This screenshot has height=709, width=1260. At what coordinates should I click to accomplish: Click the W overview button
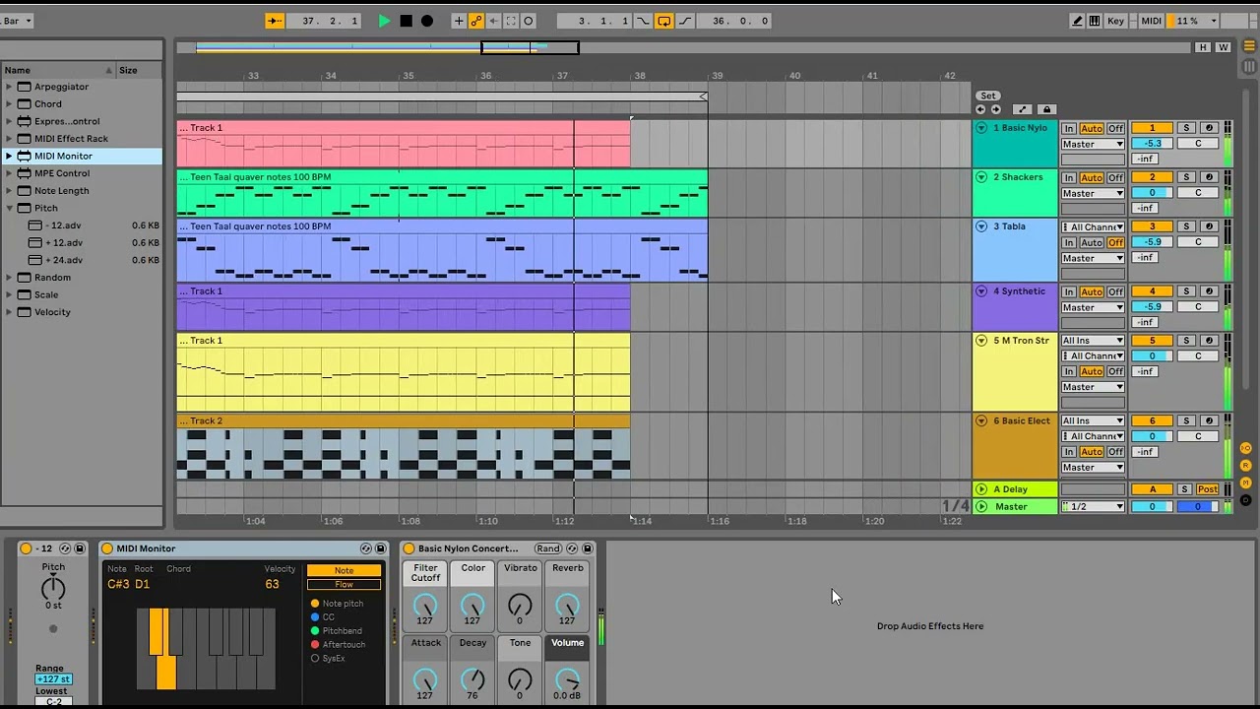tap(1224, 47)
